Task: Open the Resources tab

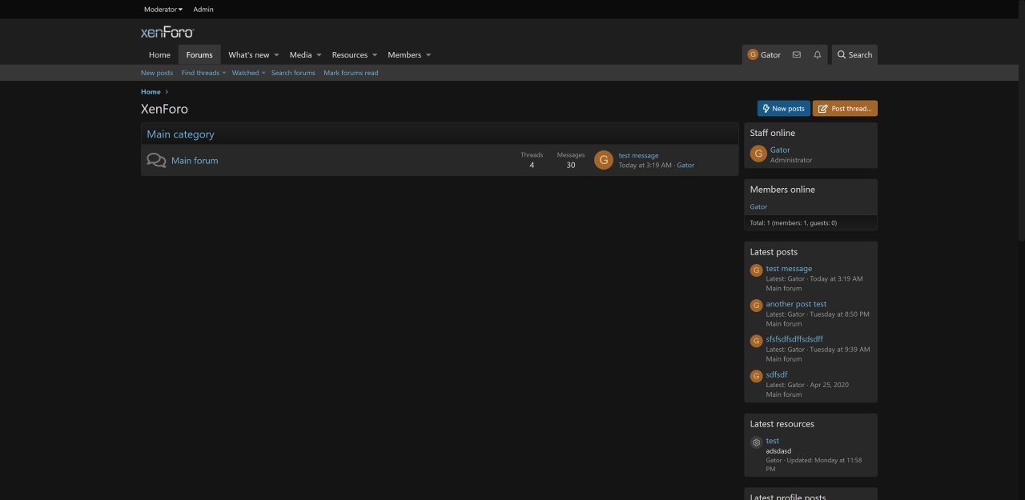Action: pyautogui.click(x=350, y=55)
